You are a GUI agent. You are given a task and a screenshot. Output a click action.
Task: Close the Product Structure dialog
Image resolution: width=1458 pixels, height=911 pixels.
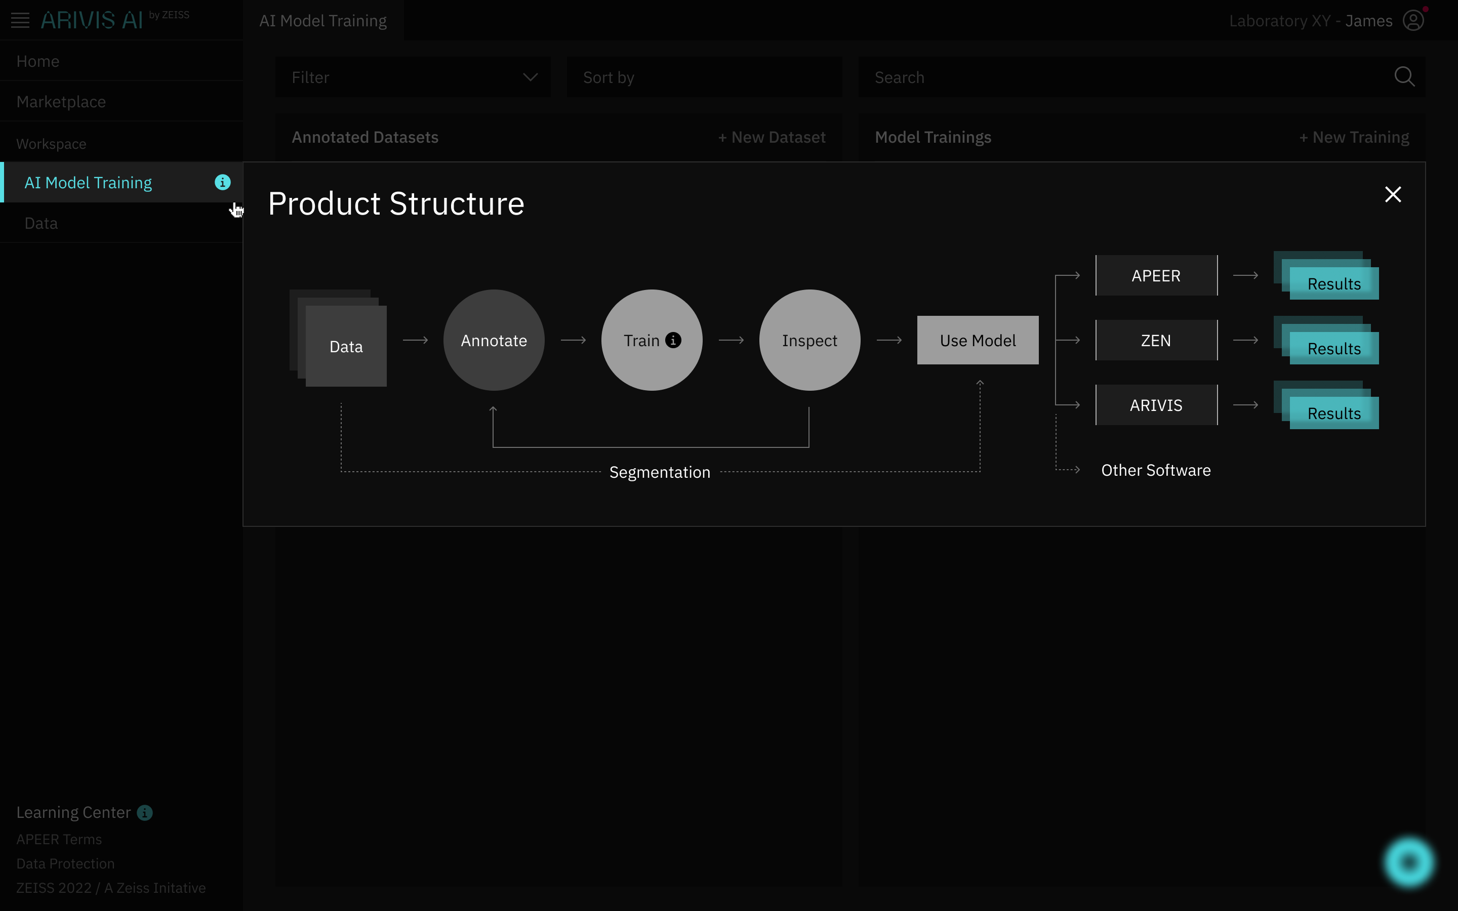tap(1393, 195)
